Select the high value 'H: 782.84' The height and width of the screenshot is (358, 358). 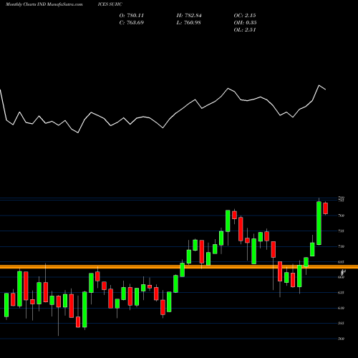coord(189,16)
